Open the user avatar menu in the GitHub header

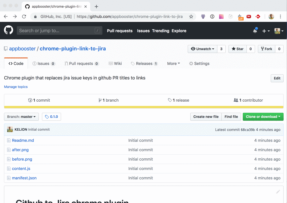[x=279, y=31]
